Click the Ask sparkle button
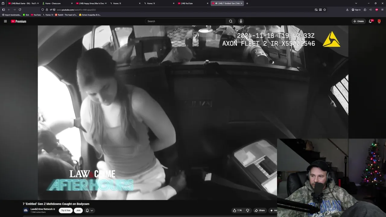 273,210
